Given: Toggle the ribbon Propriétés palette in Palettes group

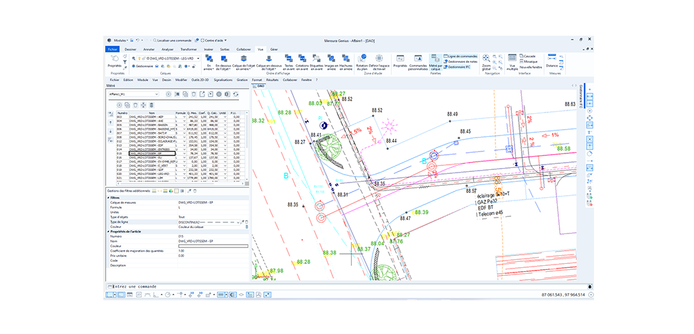Looking at the screenshot, I should point(400,62).
